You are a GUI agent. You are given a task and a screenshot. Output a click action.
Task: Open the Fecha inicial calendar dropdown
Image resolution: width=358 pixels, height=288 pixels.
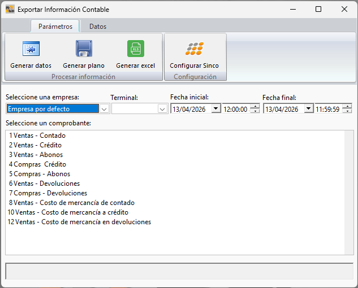pos(215,109)
